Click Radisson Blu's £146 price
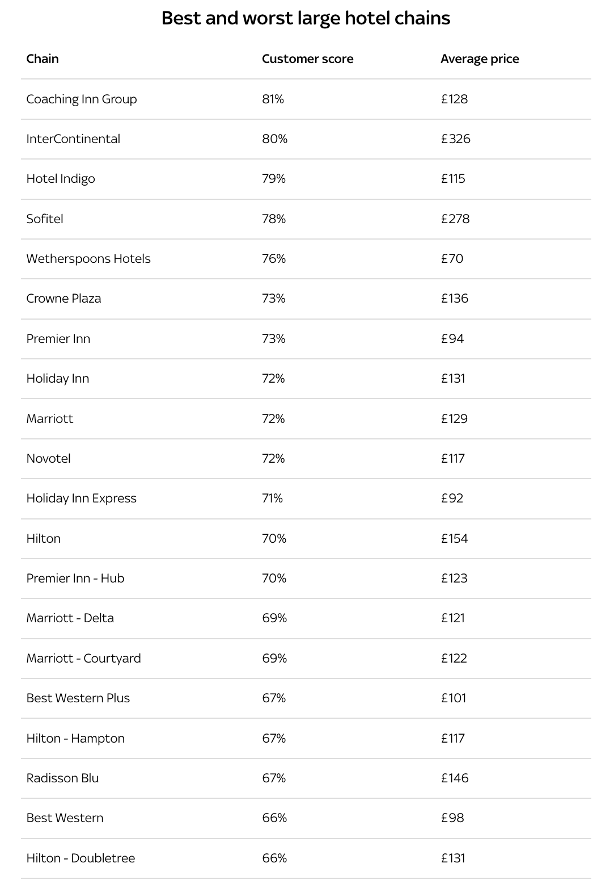Viewport: 593px width, 880px height. tap(455, 778)
